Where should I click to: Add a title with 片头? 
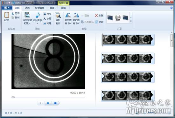47,14
